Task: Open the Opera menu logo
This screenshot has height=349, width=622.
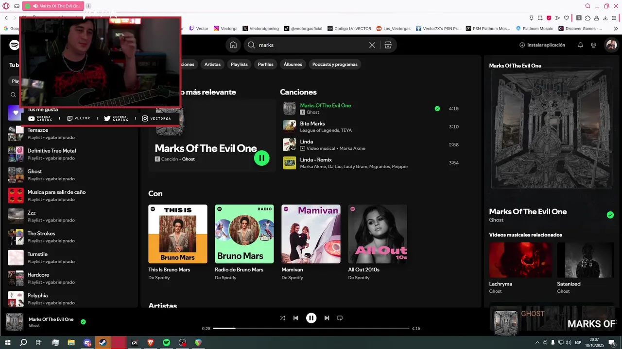Action: point(6,6)
